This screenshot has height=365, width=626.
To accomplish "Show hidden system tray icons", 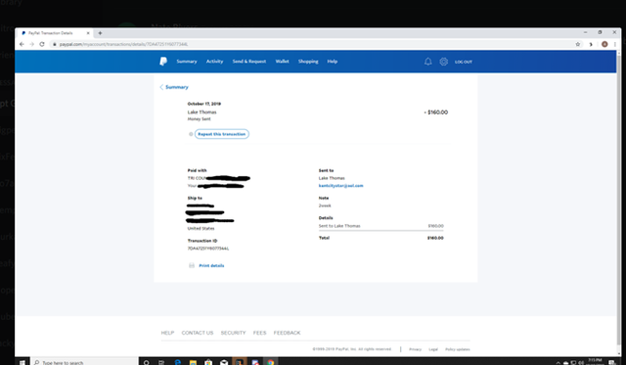I will tap(558, 363).
